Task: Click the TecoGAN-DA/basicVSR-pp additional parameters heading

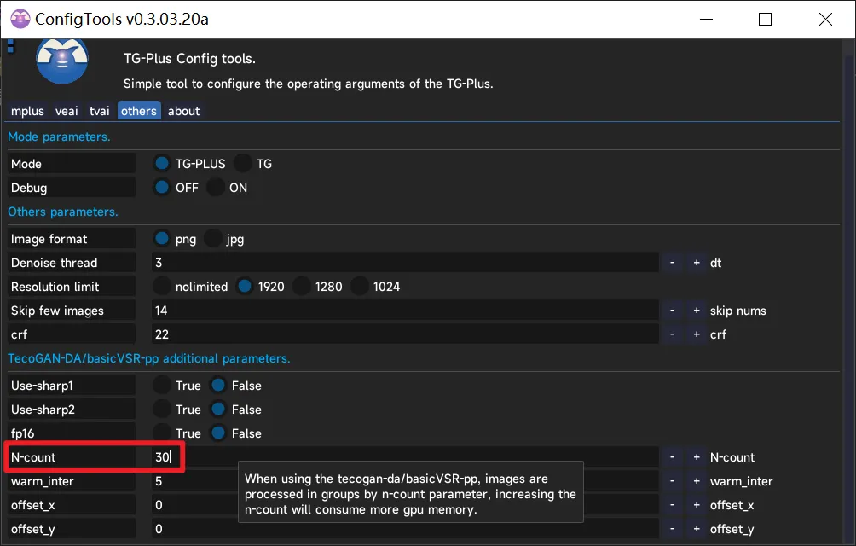Action: pyautogui.click(x=149, y=358)
